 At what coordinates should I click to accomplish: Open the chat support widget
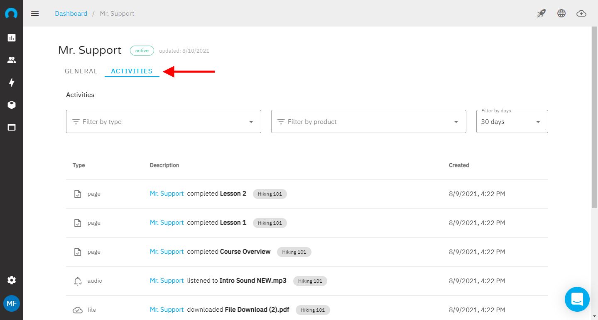coord(577,299)
